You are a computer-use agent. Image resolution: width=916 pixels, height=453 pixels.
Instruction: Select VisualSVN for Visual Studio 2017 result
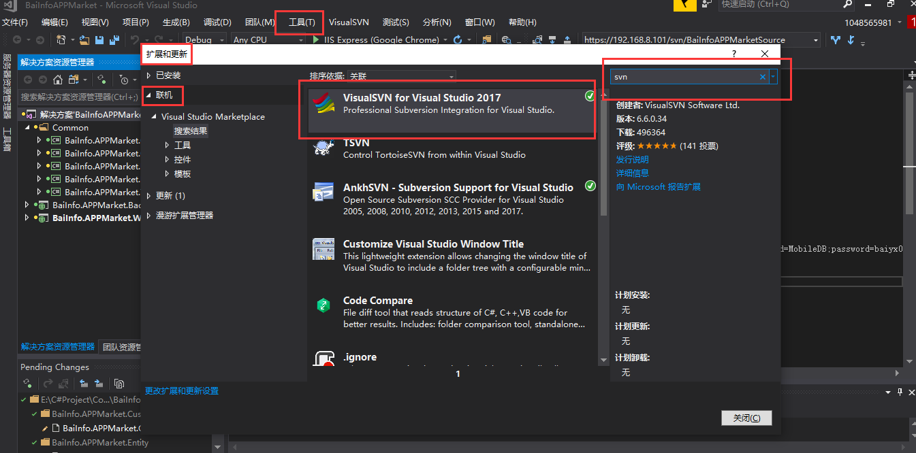[x=452, y=110]
